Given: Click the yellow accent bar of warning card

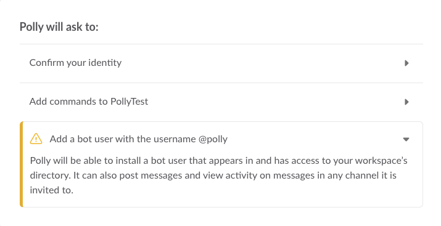Looking at the screenshot, I should 22,164.
